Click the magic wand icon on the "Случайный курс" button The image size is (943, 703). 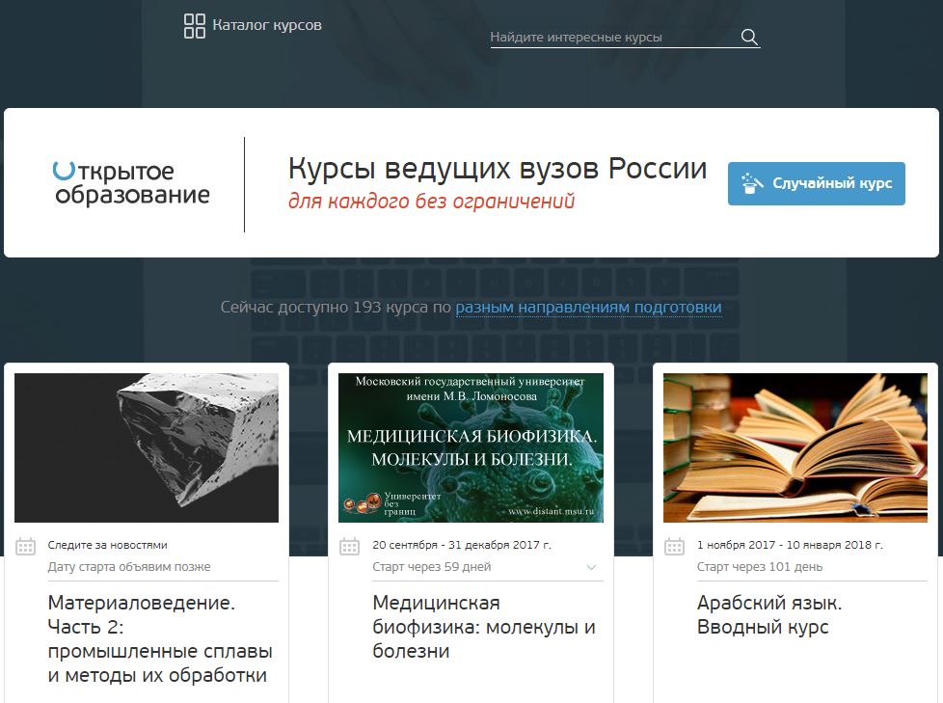pyautogui.click(x=752, y=183)
